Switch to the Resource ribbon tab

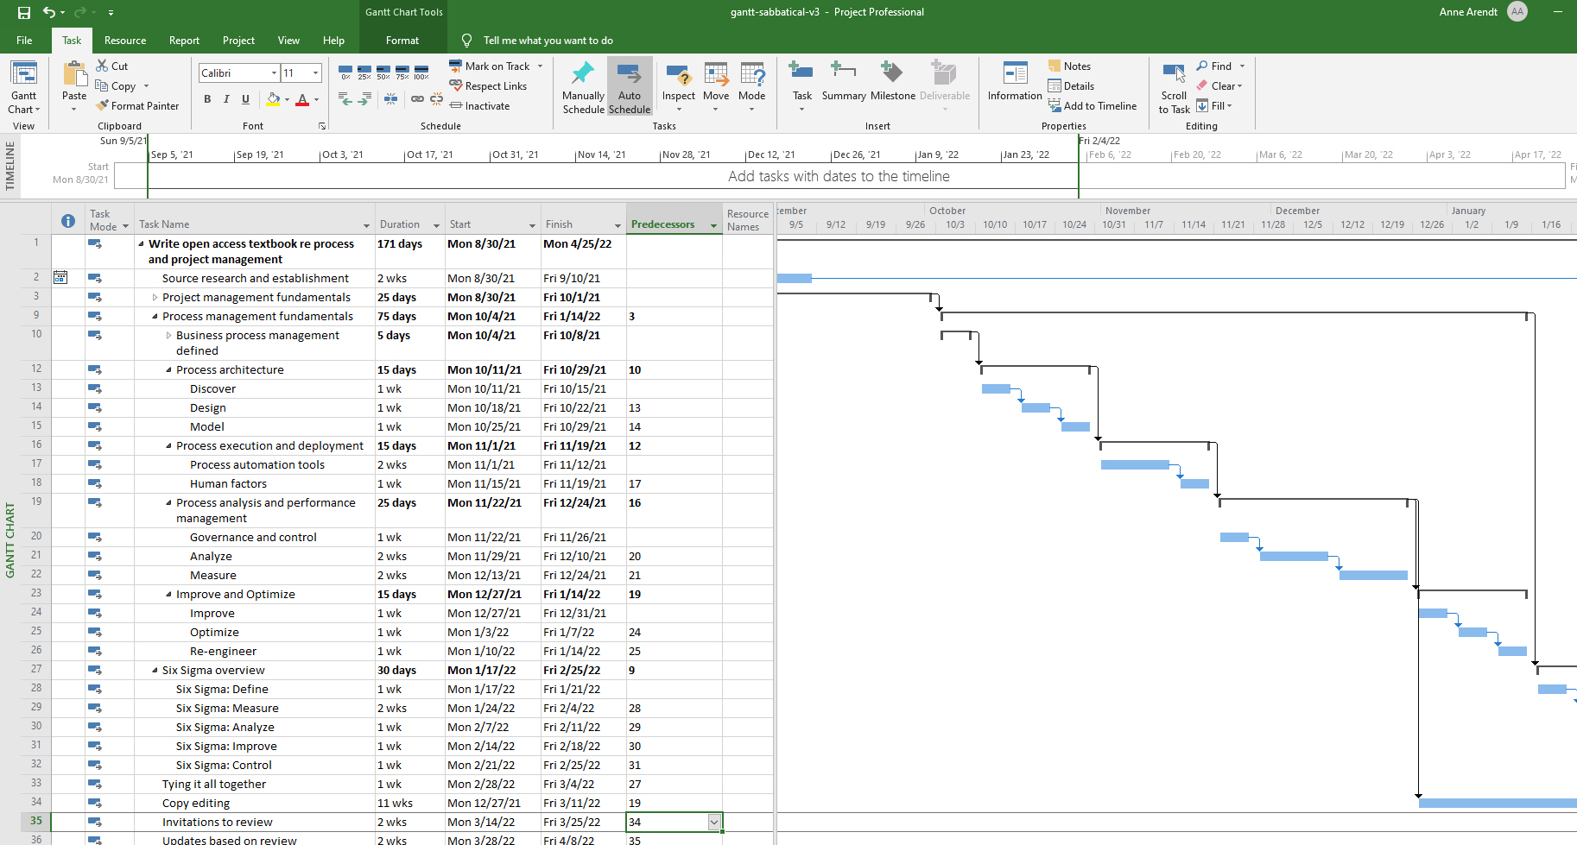(x=124, y=40)
